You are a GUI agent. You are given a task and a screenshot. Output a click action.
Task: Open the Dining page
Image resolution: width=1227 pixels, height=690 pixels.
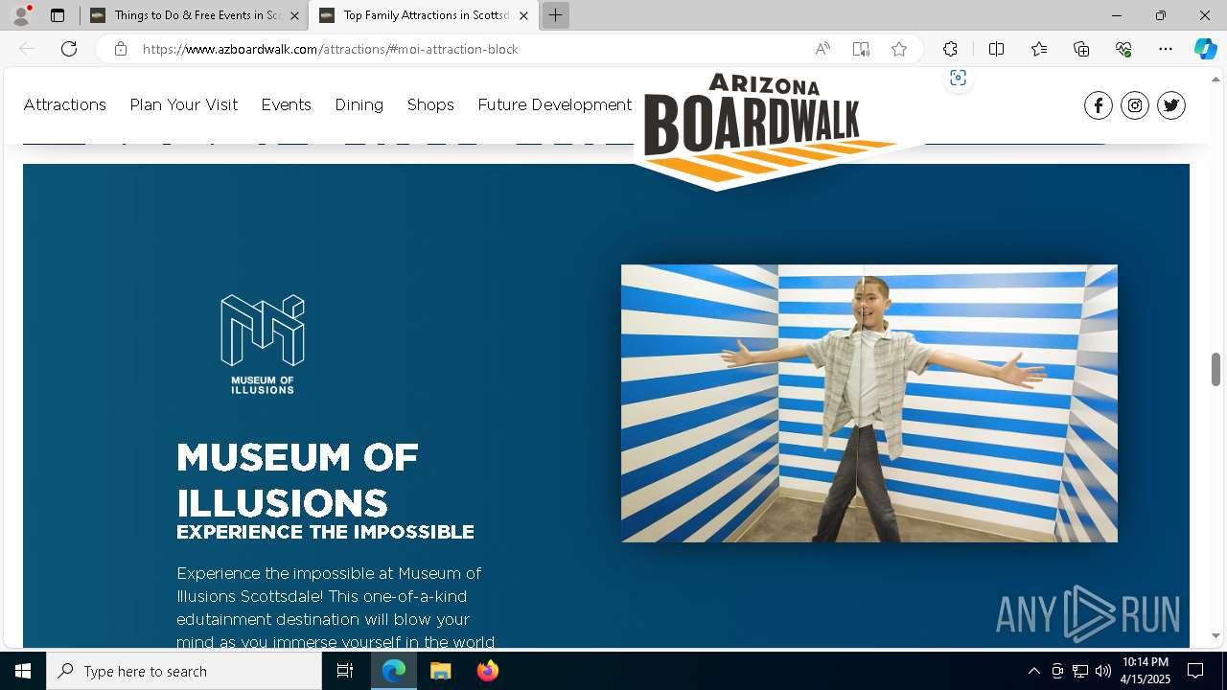pyautogui.click(x=359, y=104)
